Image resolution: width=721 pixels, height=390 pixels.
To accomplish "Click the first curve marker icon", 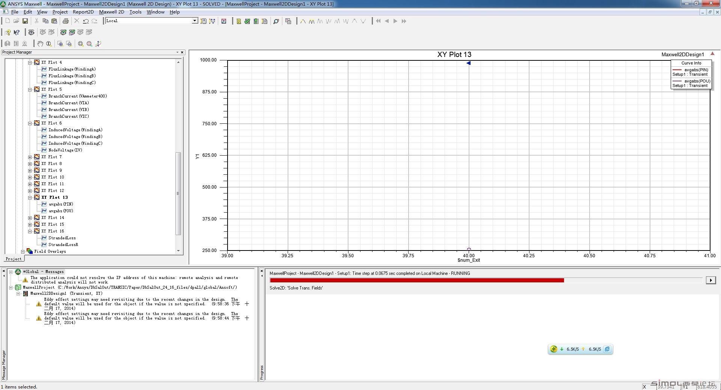I will (x=303, y=21).
